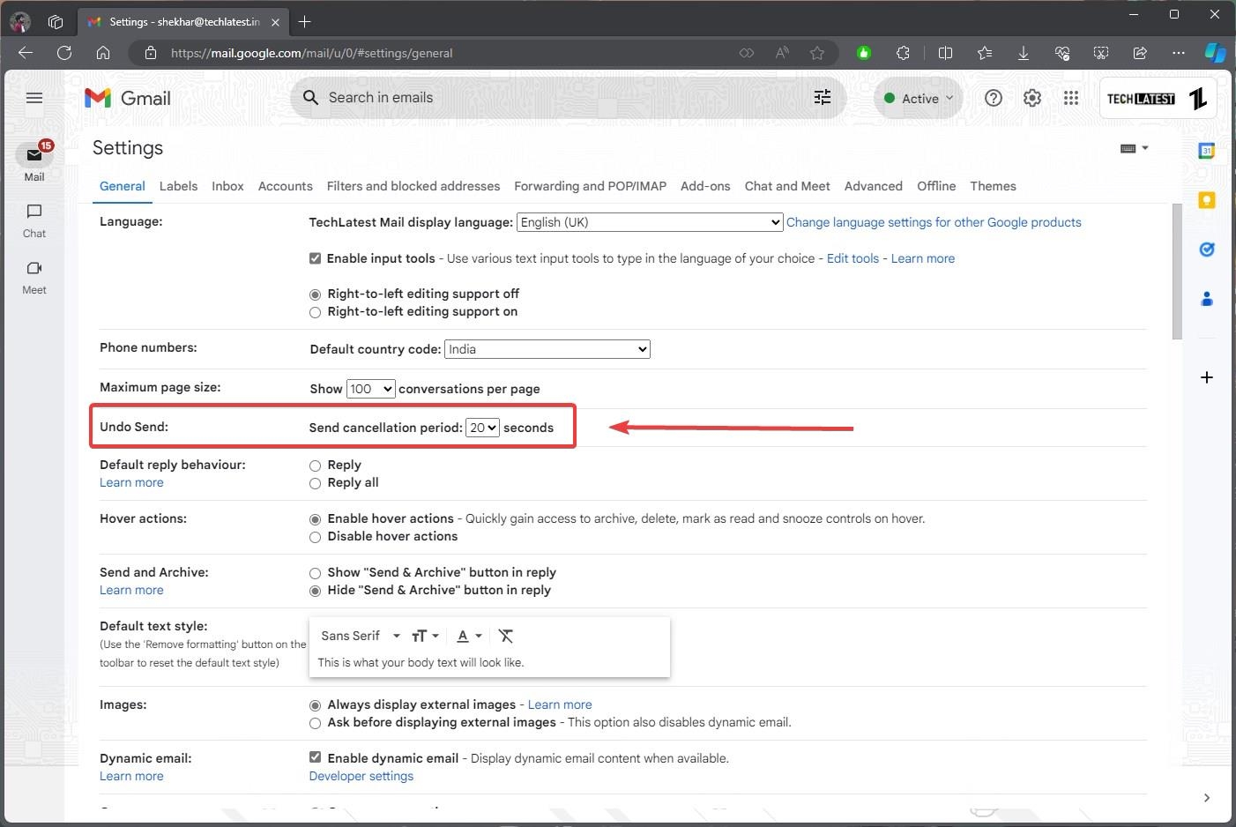Viewport: 1236px width, 827px height.
Task: Uncheck Enable input tools
Action: [x=315, y=258]
